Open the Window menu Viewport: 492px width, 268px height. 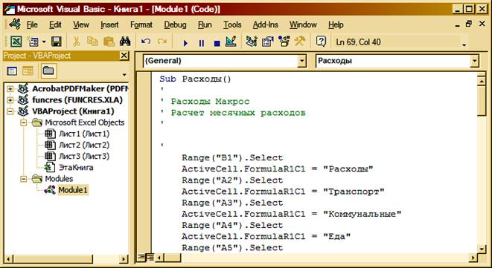pyautogui.click(x=303, y=24)
